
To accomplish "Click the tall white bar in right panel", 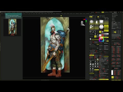I will [x=112, y=73].
